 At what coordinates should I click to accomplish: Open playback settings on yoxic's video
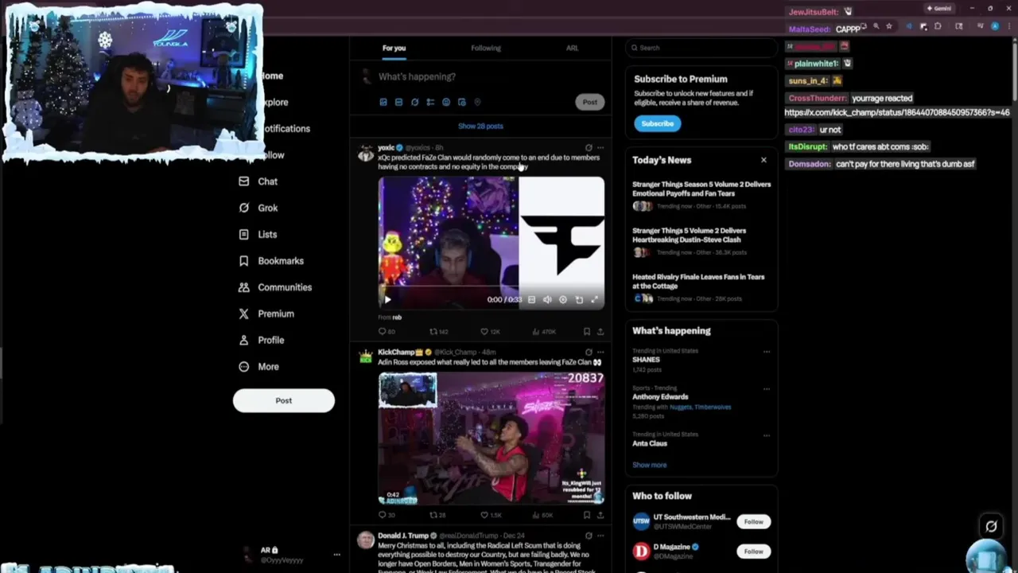coord(562,300)
